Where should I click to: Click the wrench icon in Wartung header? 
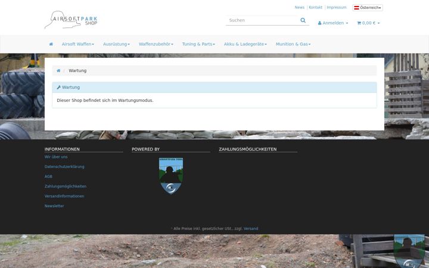[58, 87]
